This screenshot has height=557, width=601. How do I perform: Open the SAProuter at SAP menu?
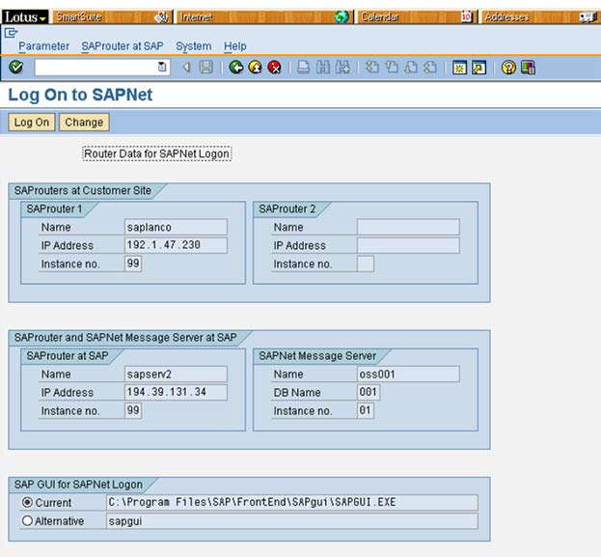coord(122,46)
